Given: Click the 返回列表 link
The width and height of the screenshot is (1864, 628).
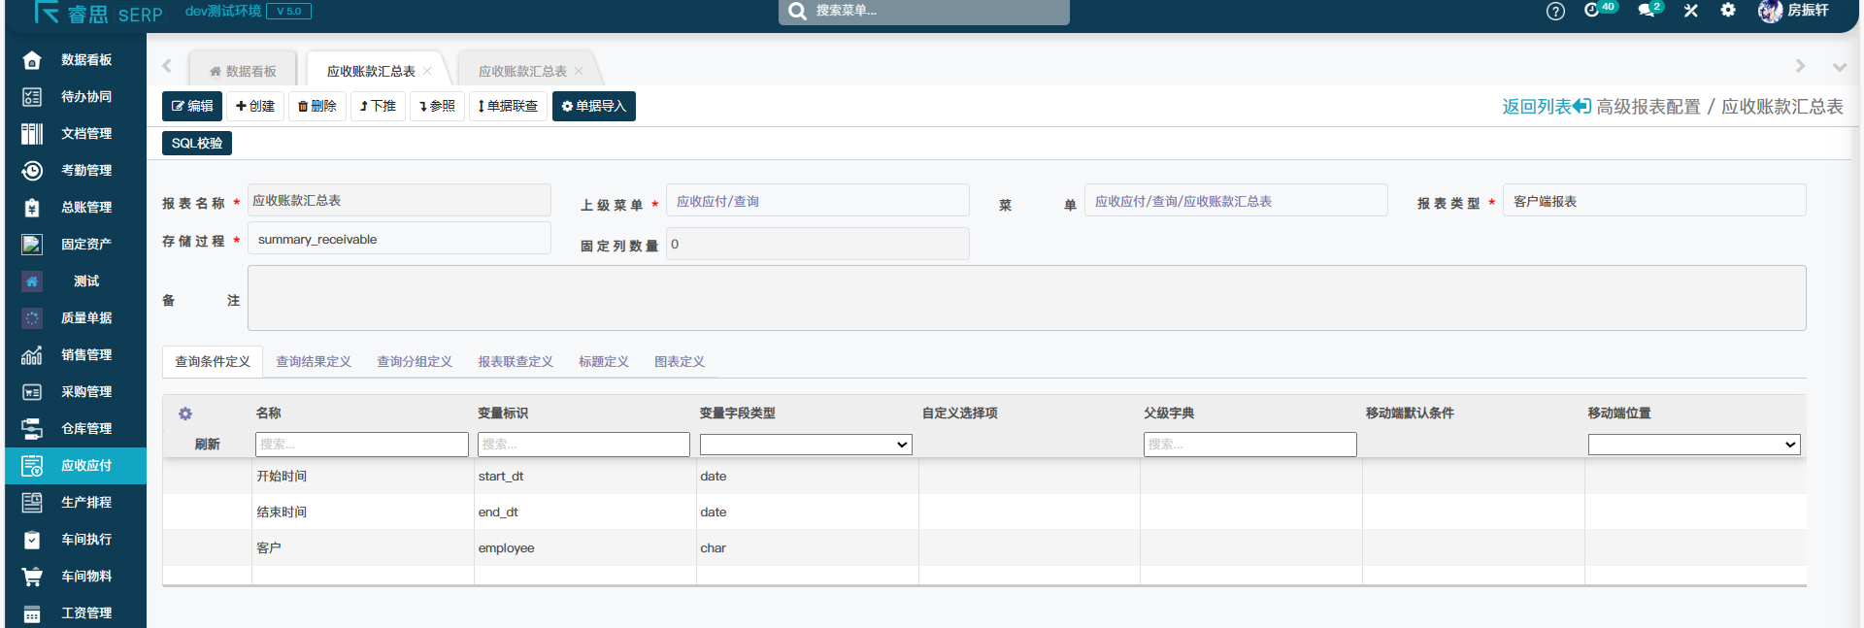Looking at the screenshot, I should [x=1546, y=107].
